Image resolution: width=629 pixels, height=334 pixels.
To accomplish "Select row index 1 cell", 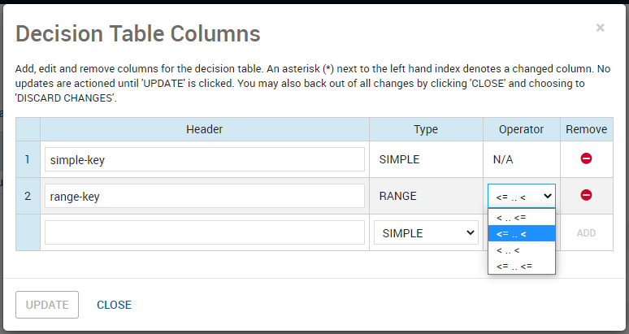I will (x=28, y=159).
